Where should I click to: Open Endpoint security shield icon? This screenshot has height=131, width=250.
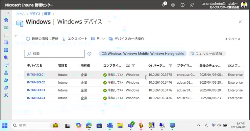tap(6, 57)
